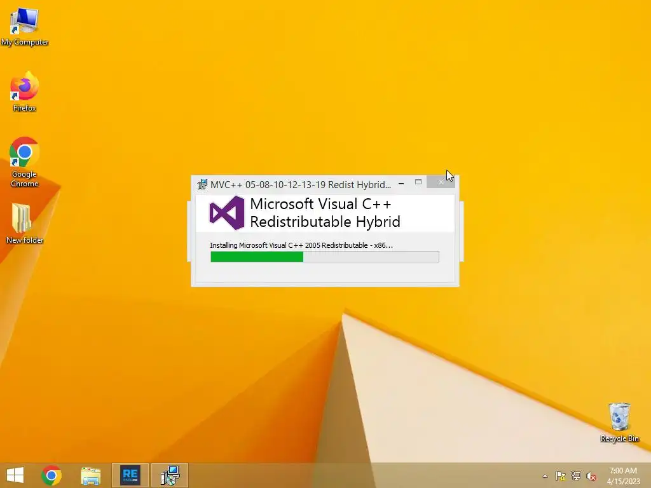Click the MVC++ 05-08-10-12-13-19 window title
Image resolution: width=651 pixels, height=488 pixels.
pyautogui.click(x=301, y=185)
